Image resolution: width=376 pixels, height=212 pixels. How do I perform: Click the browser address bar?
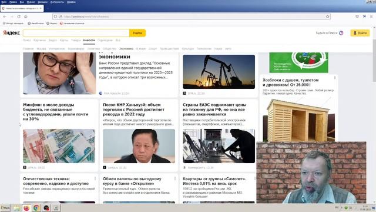tap(192, 16)
